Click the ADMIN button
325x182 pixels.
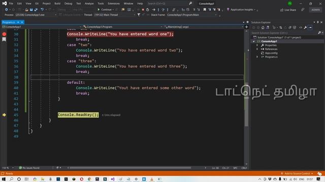pos(315,10)
